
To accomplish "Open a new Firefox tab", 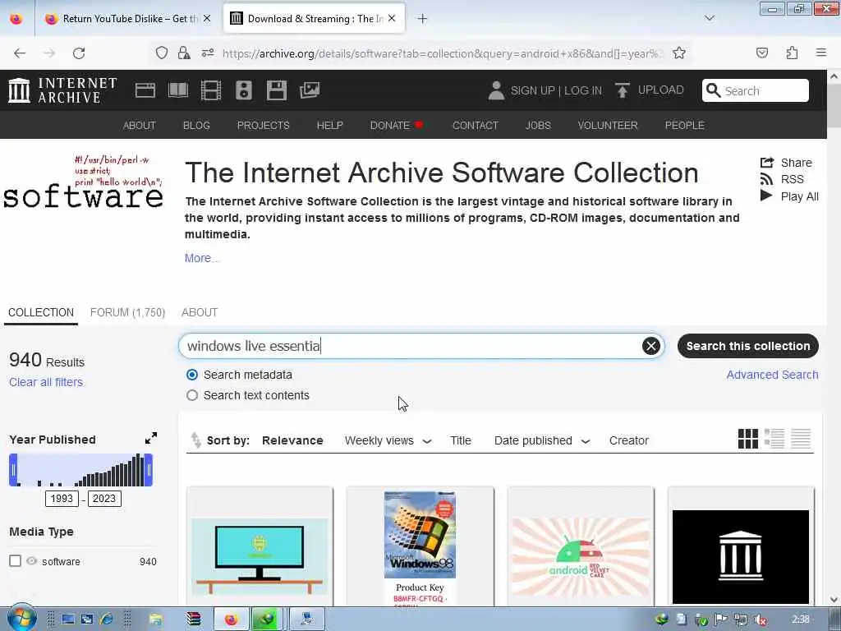I will [x=423, y=19].
